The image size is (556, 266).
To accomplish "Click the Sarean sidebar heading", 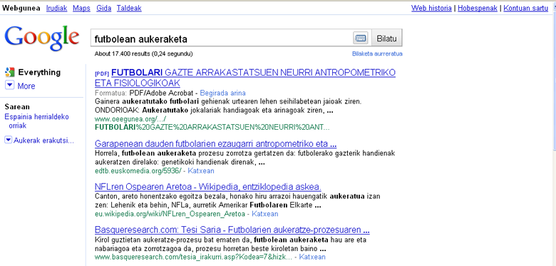I will pos(17,107).
